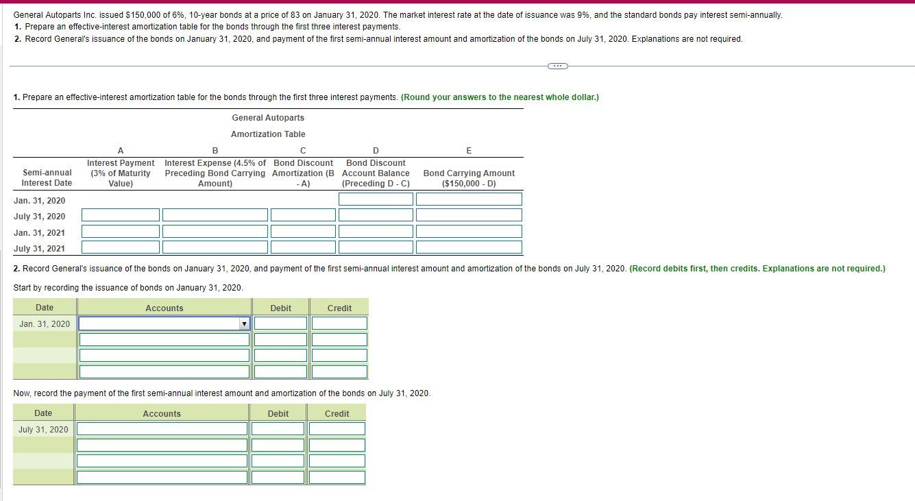Select second Accounts row of Jan. 31, 2020 entry
Screen dimensions: 915x501
[164, 339]
